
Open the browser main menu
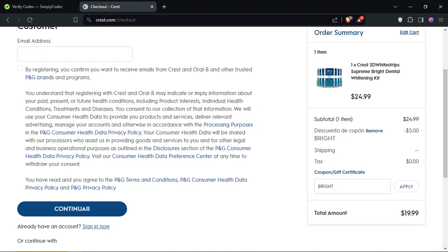(x=441, y=20)
